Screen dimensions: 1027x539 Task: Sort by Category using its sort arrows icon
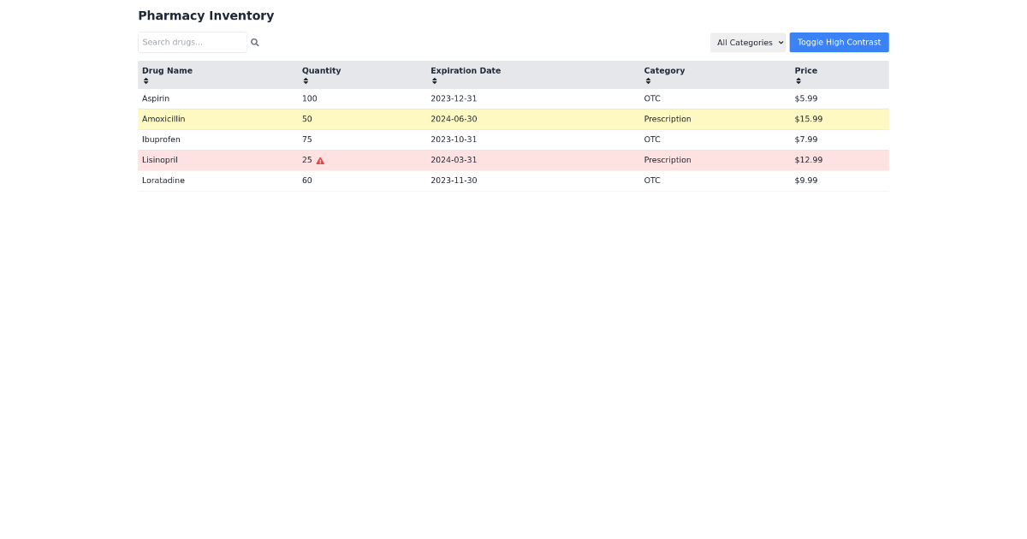tap(648, 80)
